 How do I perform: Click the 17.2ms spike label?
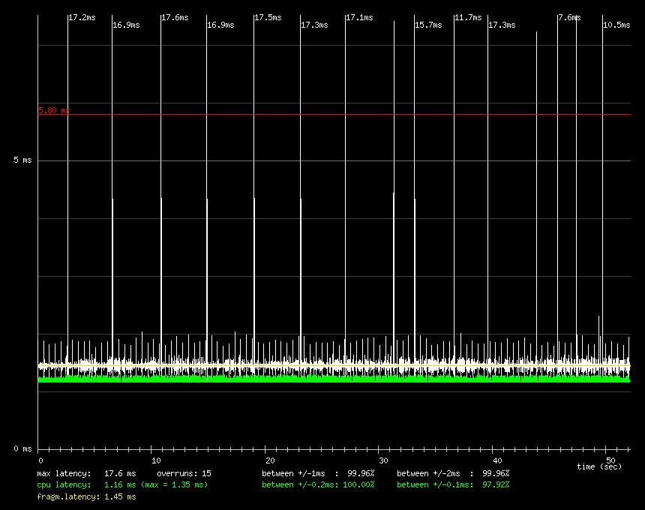pyautogui.click(x=82, y=17)
